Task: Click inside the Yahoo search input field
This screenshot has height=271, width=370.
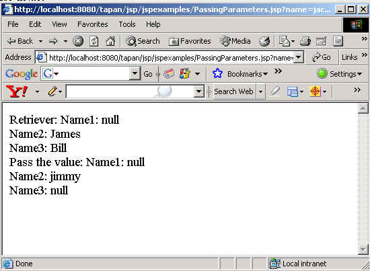Action: (x=130, y=91)
